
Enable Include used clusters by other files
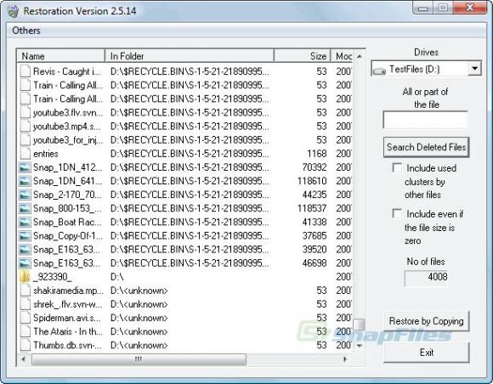397,168
